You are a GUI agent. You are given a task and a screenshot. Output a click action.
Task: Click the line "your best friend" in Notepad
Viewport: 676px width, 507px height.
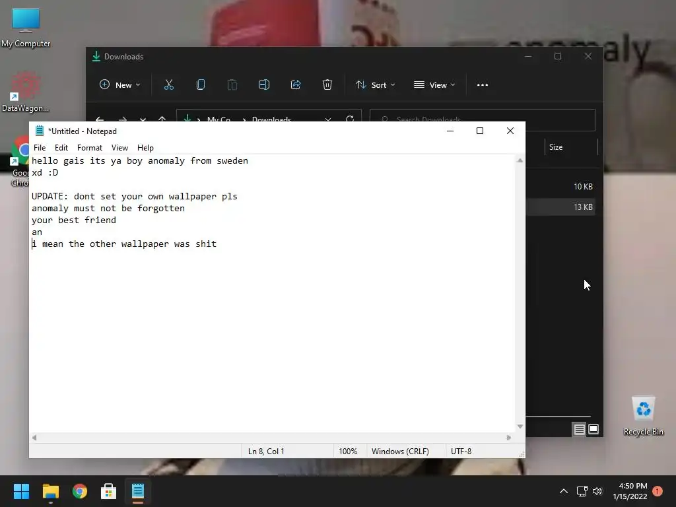[x=74, y=220]
